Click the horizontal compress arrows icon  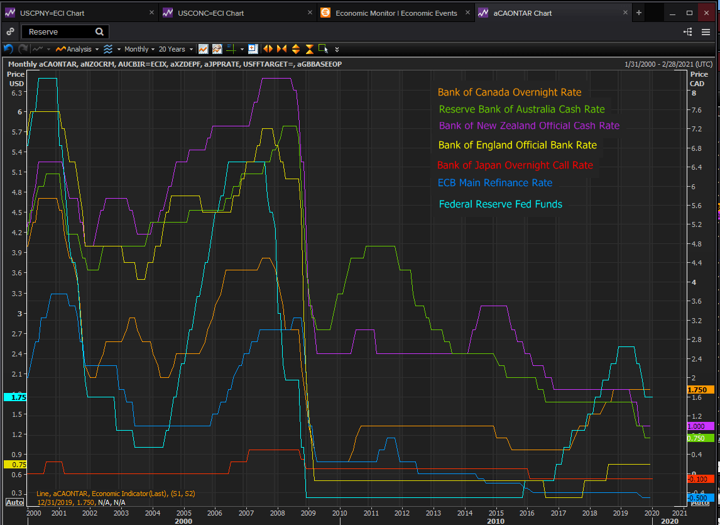coord(281,49)
